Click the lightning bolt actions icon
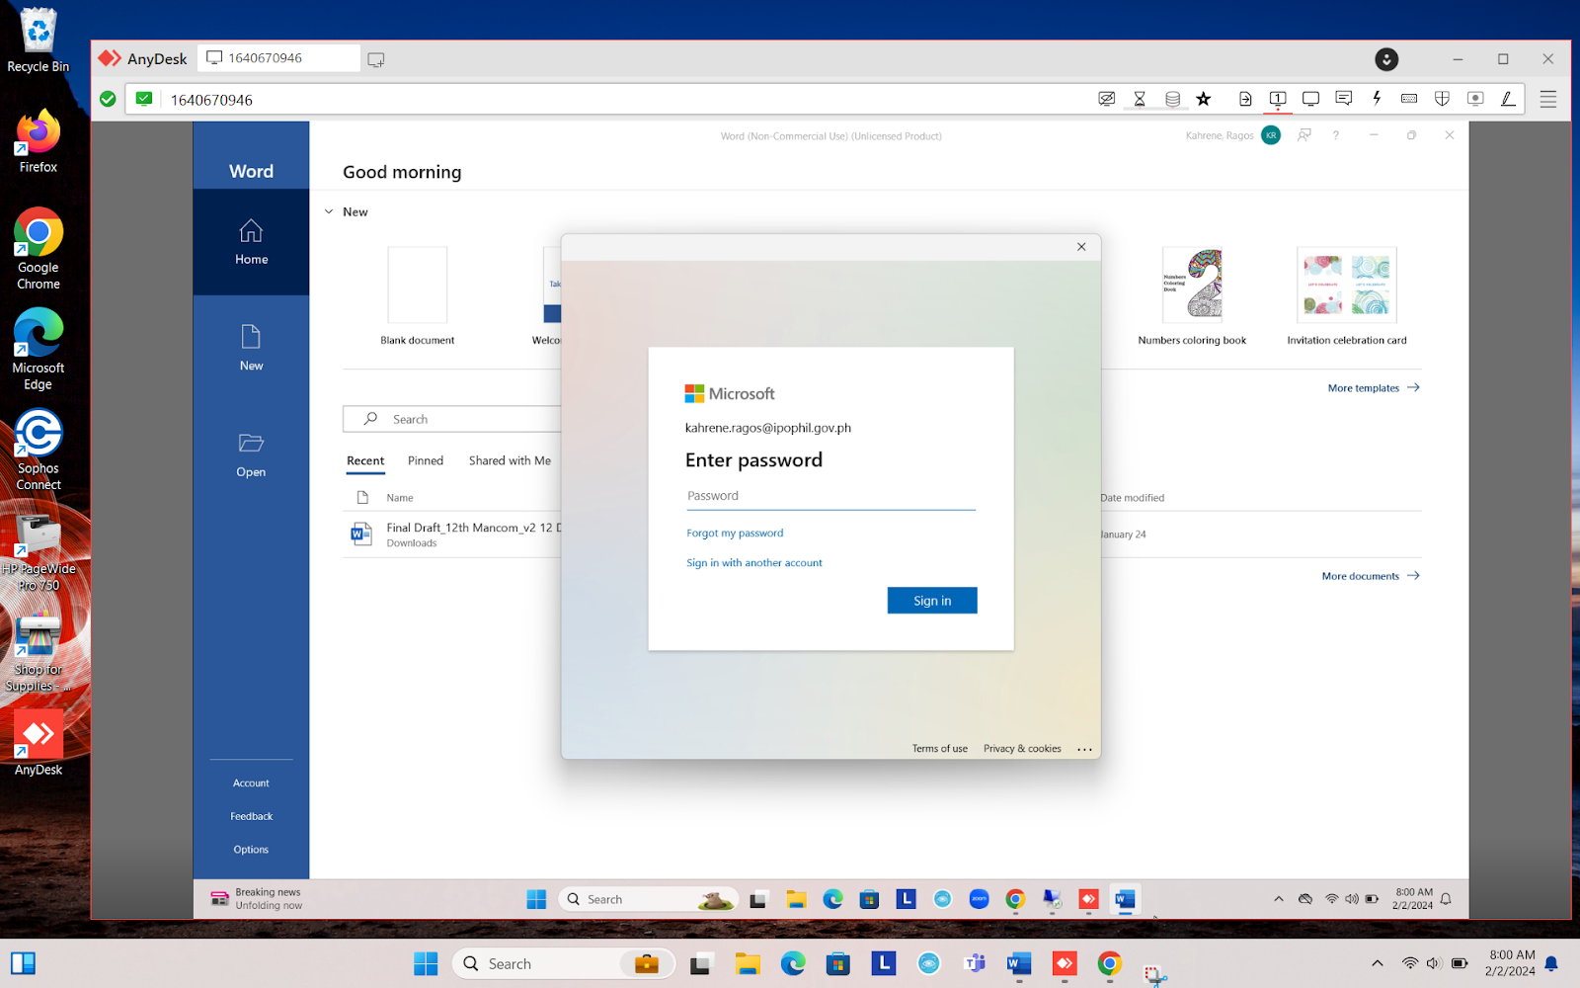The height and width of the screenshot is (988, 1580). (x=1377, y=99)
